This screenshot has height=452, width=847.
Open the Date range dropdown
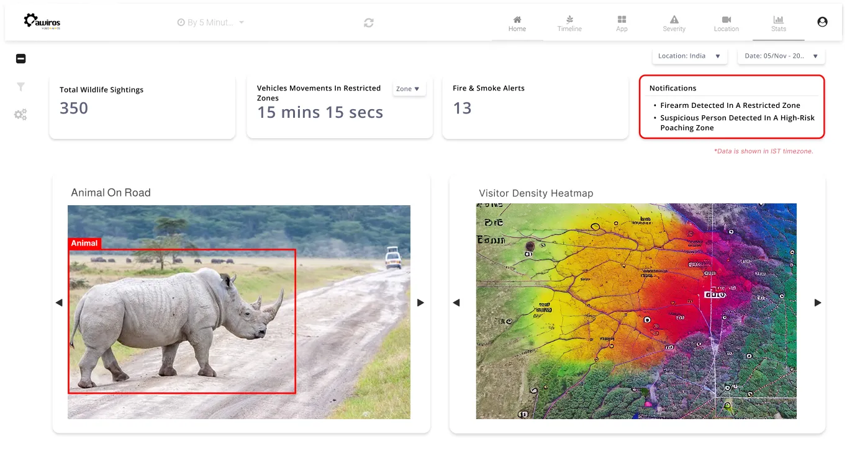[x=781, y=56]
